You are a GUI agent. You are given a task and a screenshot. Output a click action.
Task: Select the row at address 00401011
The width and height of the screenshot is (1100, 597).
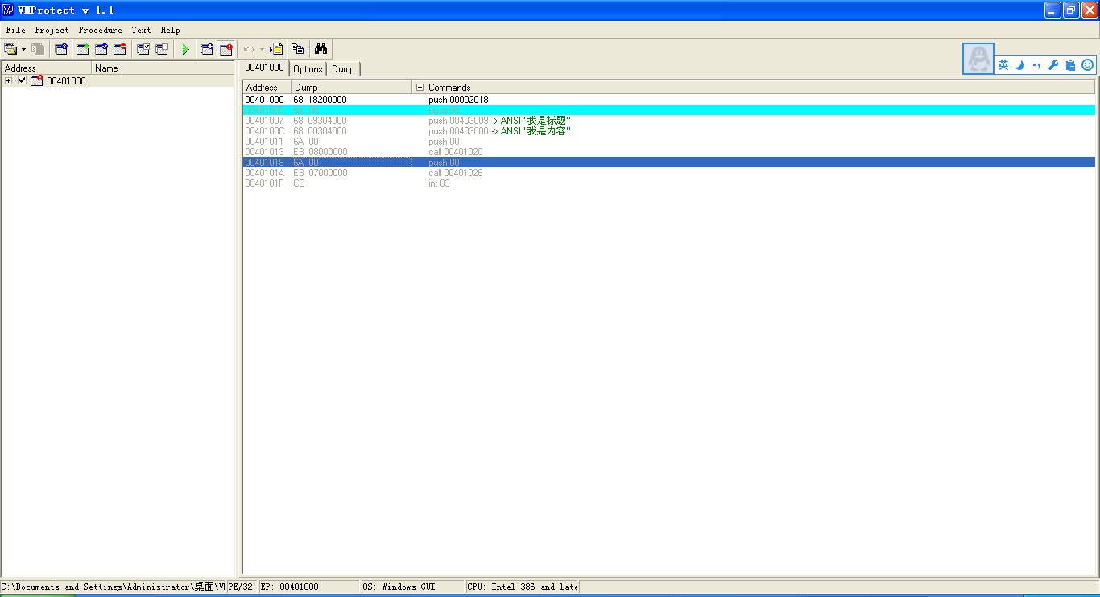(669, 142)
